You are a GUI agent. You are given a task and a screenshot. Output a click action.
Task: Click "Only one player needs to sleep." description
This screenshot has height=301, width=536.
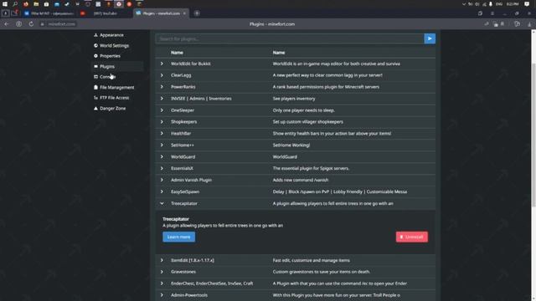coord(303,110)
